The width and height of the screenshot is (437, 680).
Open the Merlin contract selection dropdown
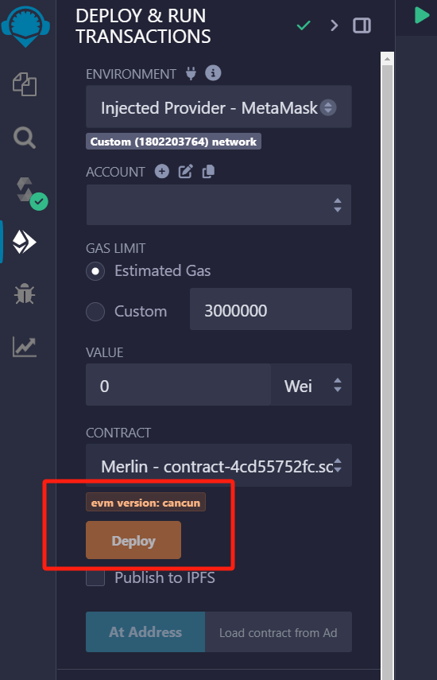(218, 465)
